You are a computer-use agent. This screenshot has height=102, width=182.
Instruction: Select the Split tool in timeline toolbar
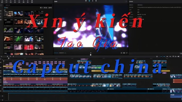coord(7,57)
